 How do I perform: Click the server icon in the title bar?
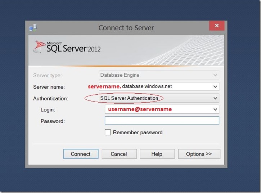coord(32,27)
